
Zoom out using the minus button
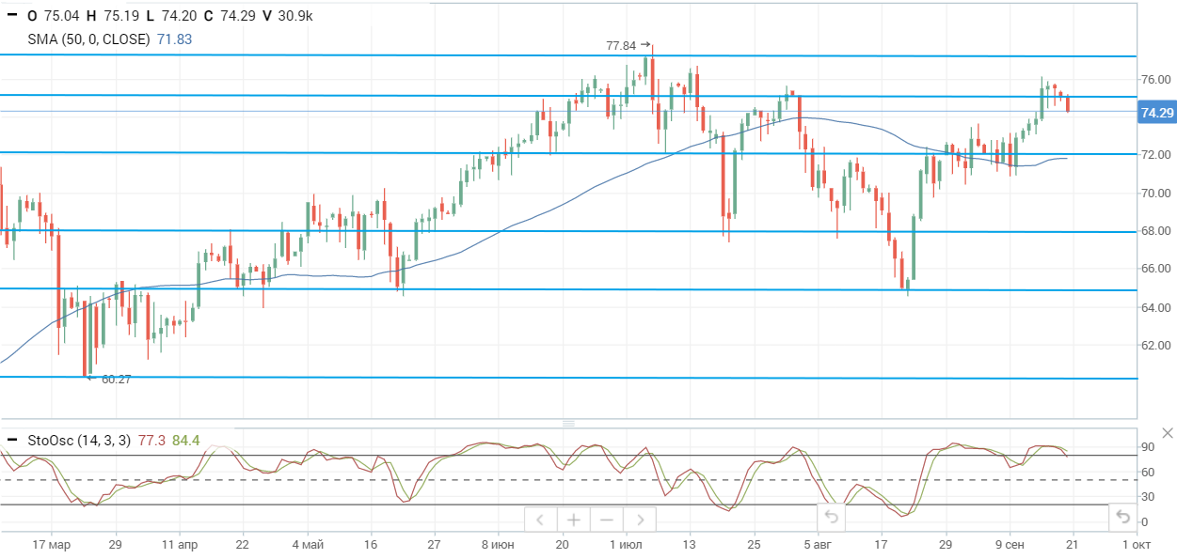(607, 520)
